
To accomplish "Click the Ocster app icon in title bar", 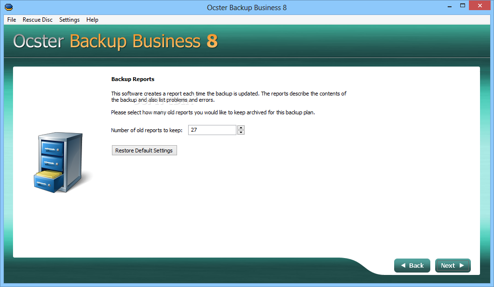I will pos(9,7).
